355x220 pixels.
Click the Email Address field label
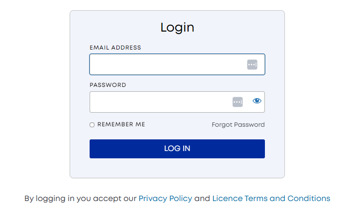click(x=115, y=48)
